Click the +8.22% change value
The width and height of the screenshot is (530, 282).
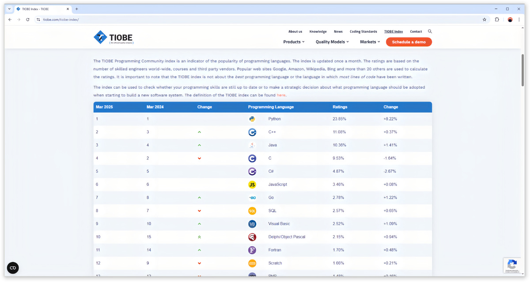[x=390, y=119]
